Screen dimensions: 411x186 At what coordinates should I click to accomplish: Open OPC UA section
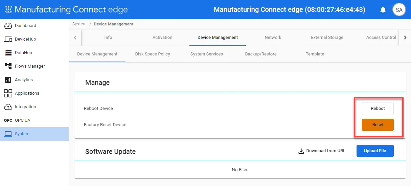[34, 120]
